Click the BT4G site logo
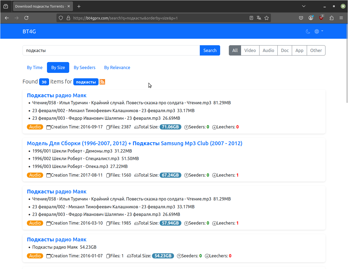The image size is (348, 269). [29, 31]
